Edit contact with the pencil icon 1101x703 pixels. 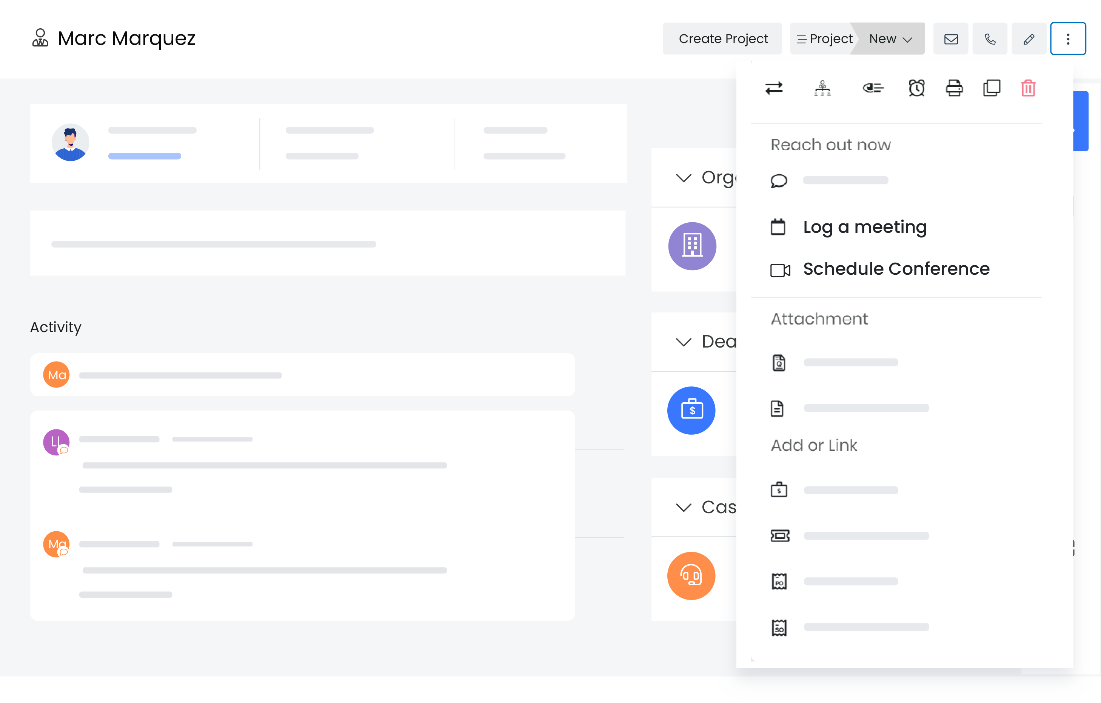tap(1029, 39)
